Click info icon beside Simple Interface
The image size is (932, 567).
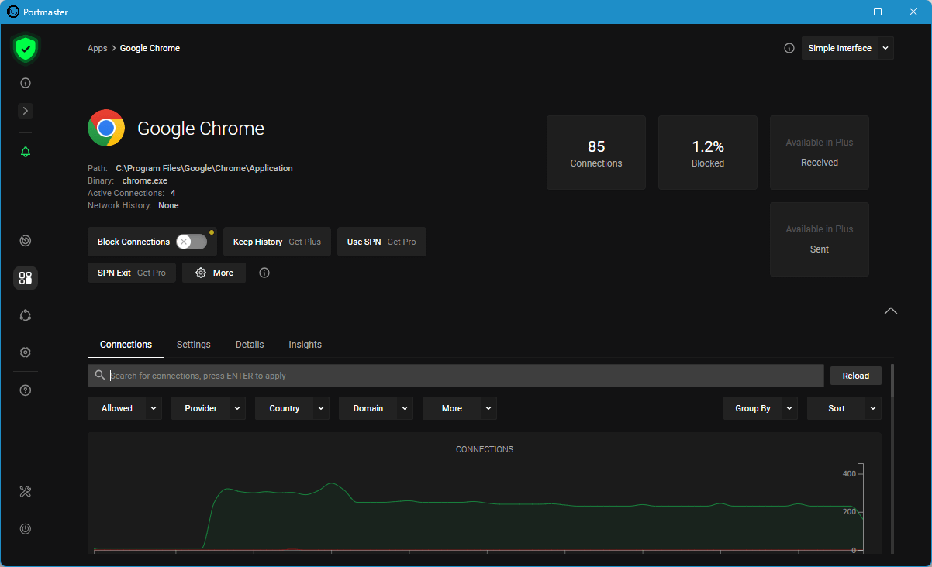coord(789,48)
